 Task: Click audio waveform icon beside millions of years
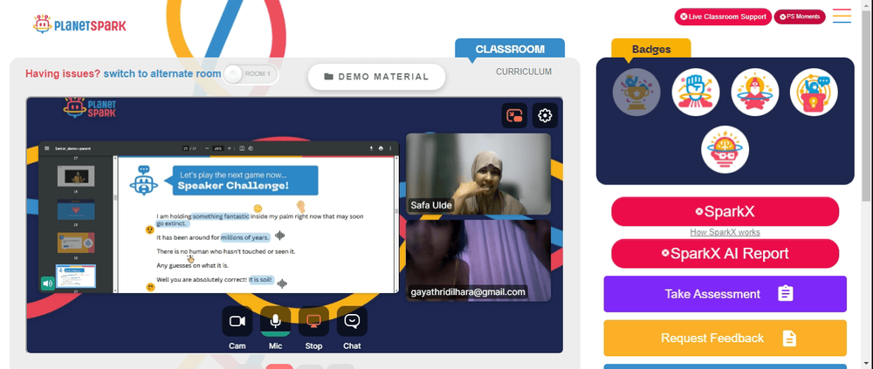point(280,236)
